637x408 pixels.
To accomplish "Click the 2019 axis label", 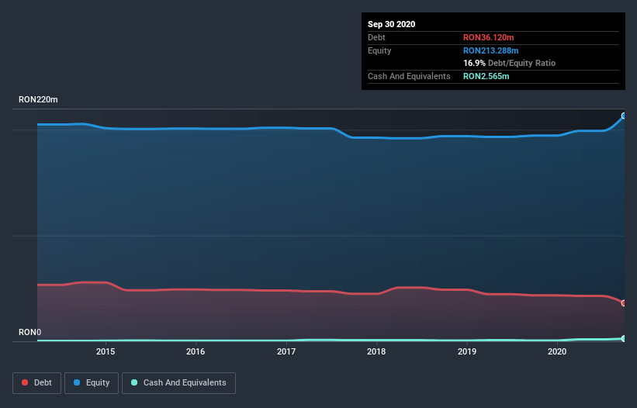I will point(467,351).
